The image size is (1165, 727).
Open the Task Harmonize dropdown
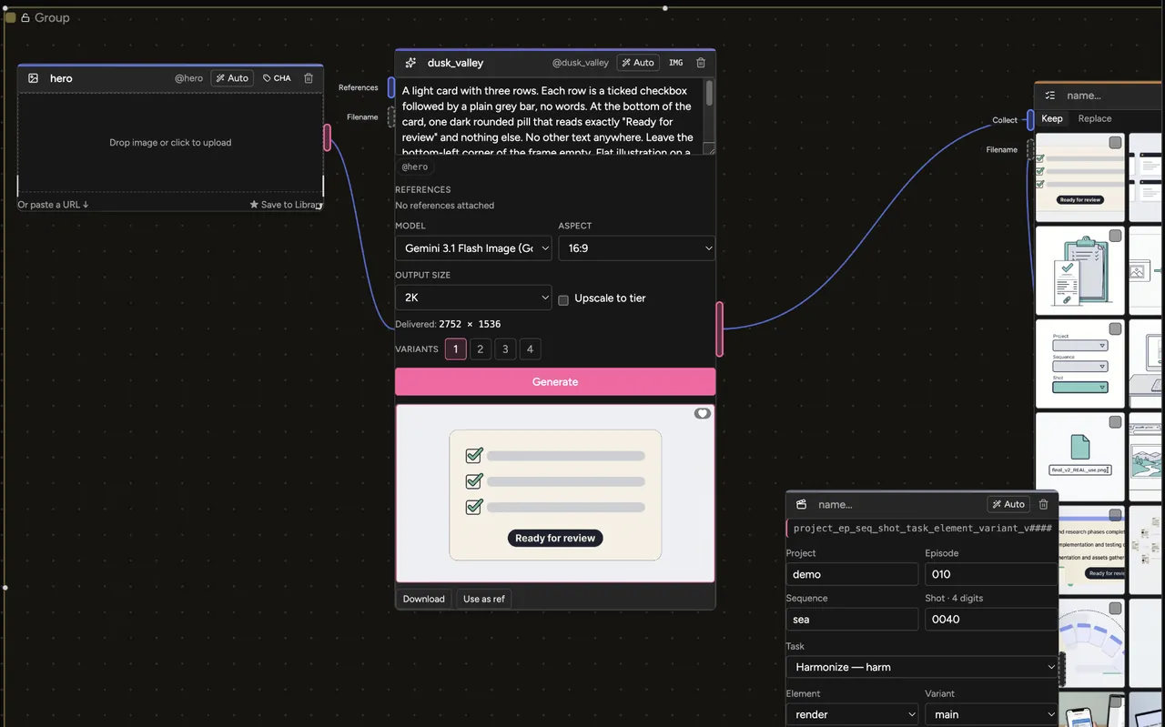click(922, 667)
